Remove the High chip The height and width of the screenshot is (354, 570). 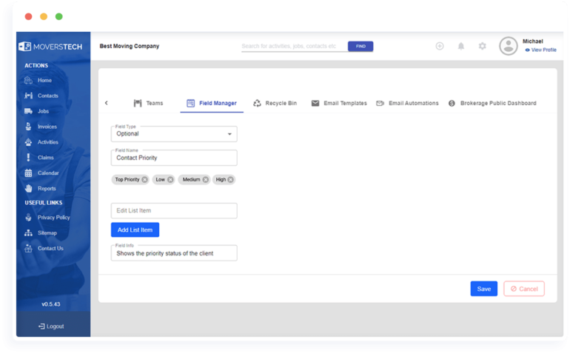(230, 180)
